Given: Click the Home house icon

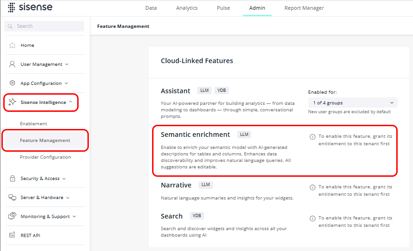Looking at the screenshot, I should pos(13,45).
